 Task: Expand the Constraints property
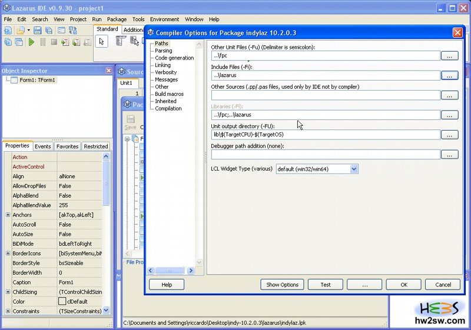tap(8, 311)
